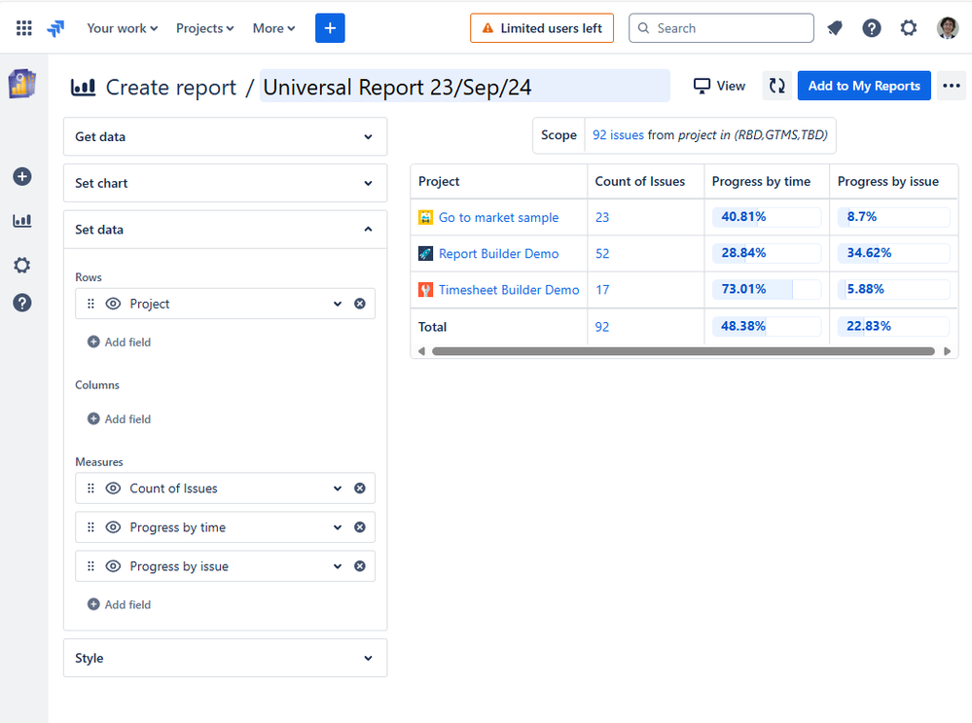The image size is (972, 723).
Task: Open the Report Builder Demo project link
Action: tap(498, 254)
